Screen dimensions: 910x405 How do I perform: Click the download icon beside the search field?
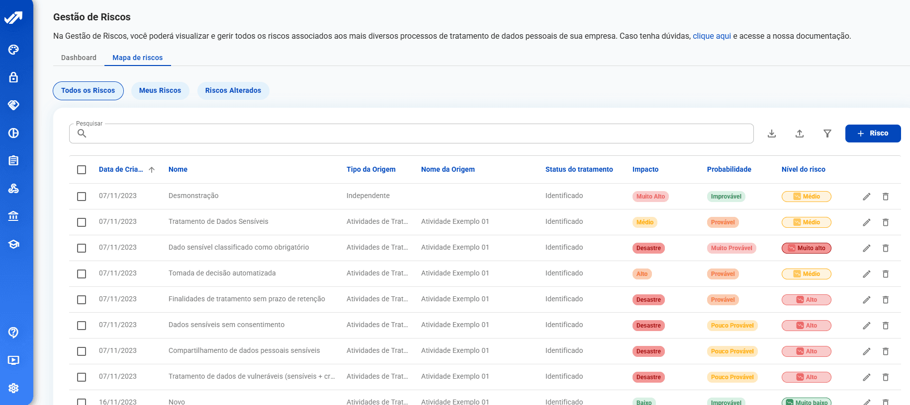[x=772, y=134]
